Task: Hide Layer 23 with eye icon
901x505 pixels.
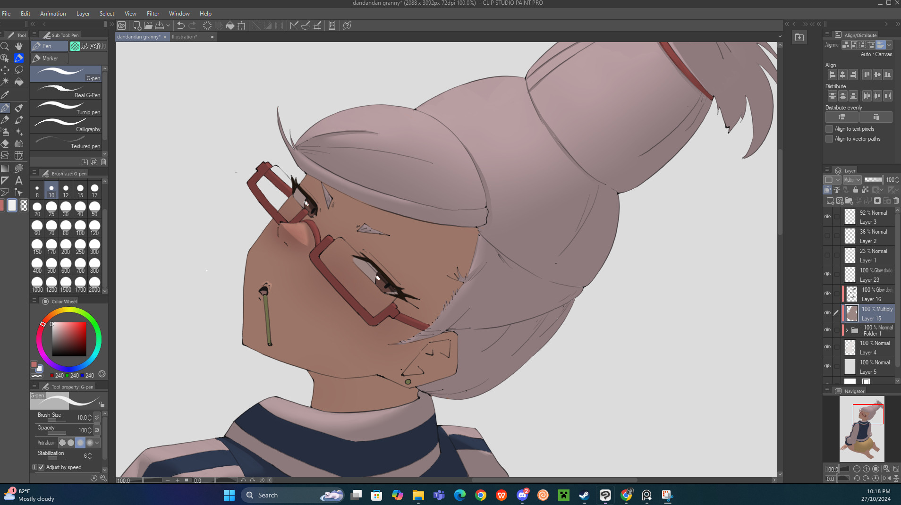Action: pos(827,274)
